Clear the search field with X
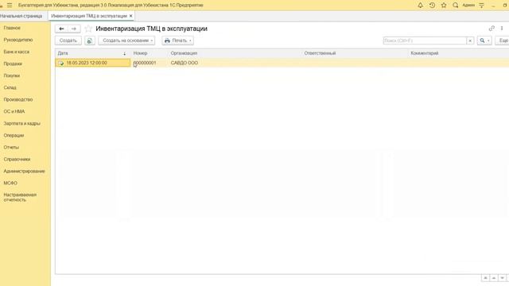509x286 pixels. pyautogui.click(x=470, y=41)
